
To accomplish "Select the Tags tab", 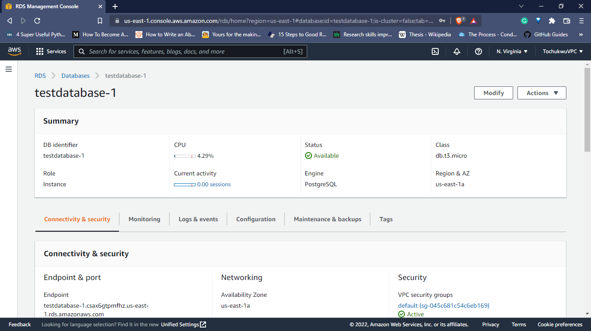I will tap(386, 219).
